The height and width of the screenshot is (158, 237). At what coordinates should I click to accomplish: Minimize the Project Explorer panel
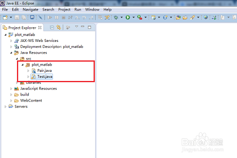(x=83, y=26)
